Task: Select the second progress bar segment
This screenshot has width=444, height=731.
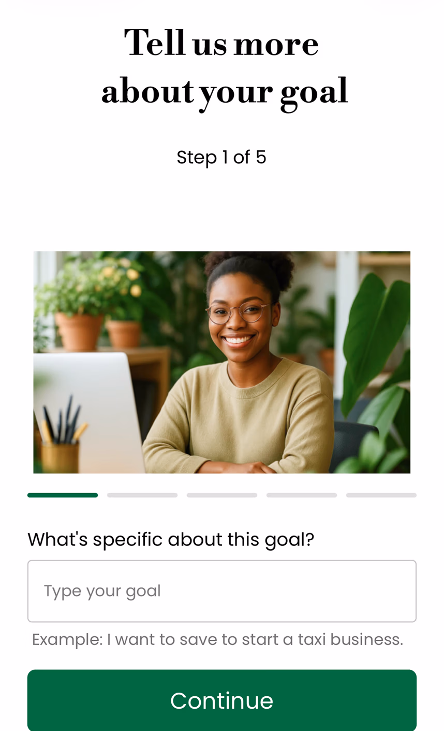Action: (x=142, y=495)
